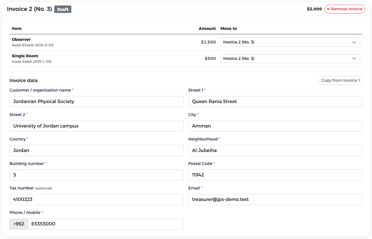Edit the Email field treasurer@jps-demo.test
This screenshot has height=239, width=372.
275,199
